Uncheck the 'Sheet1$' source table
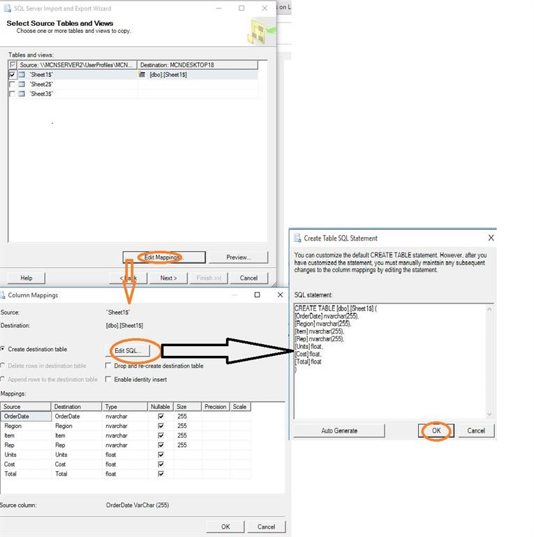This screenshot has width=534, height=537. 13,74
